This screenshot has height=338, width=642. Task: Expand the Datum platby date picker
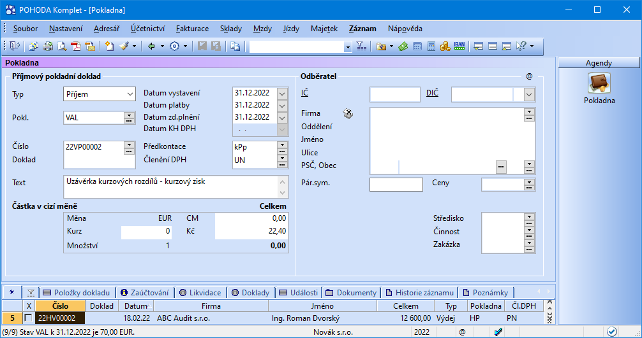point(282,106)
